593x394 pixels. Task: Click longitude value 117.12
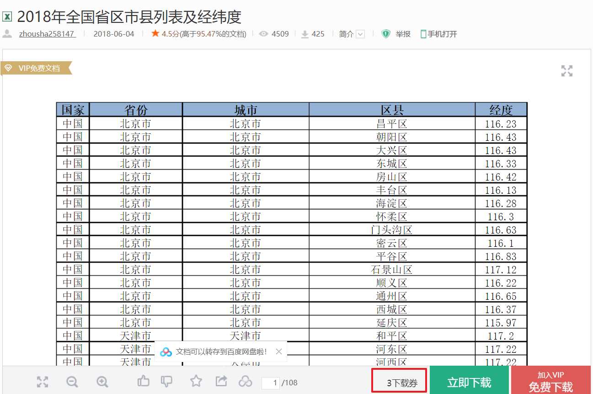coord(501,270)
